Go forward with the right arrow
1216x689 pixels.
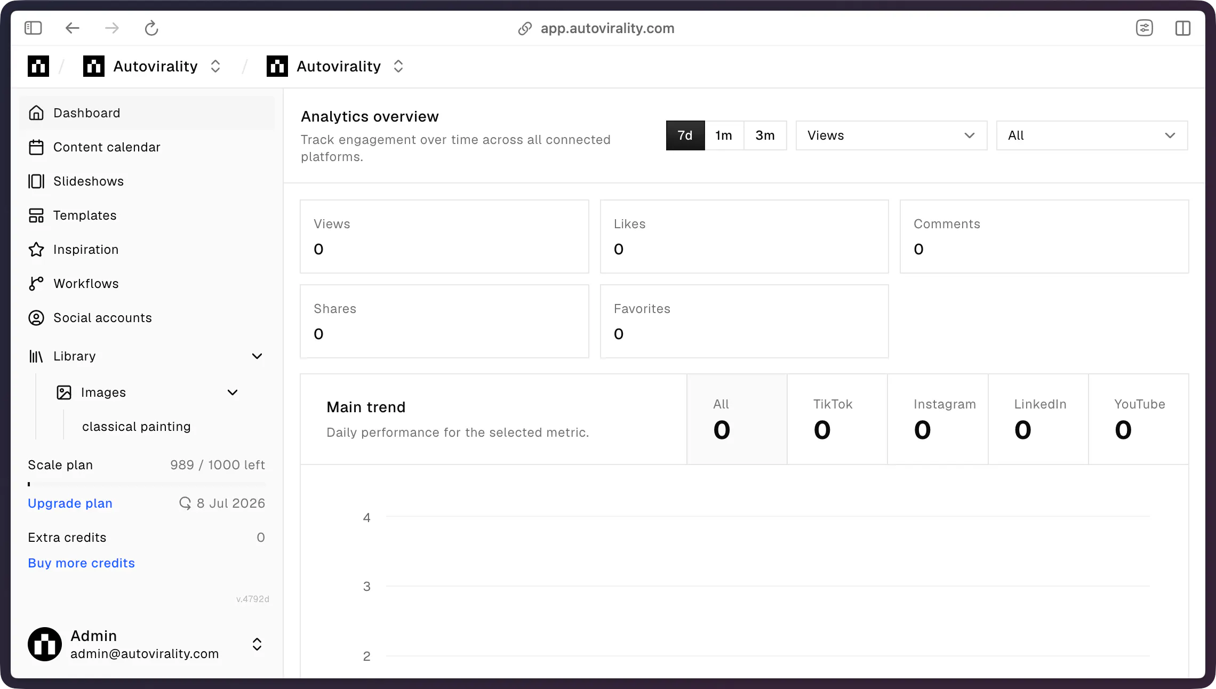112,28
